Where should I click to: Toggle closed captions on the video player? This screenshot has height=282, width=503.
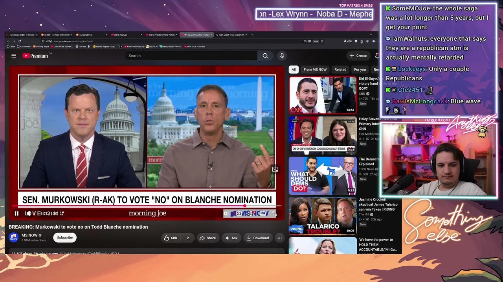coord(239,213)
